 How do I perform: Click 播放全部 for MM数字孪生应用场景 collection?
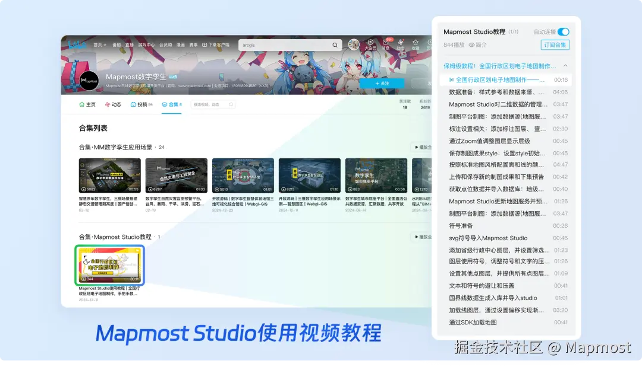[421, 148]
